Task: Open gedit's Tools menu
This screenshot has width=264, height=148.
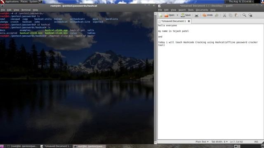Action: (191, 10)
